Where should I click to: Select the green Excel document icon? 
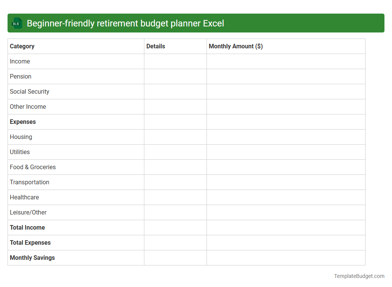[x=17, y=23]
